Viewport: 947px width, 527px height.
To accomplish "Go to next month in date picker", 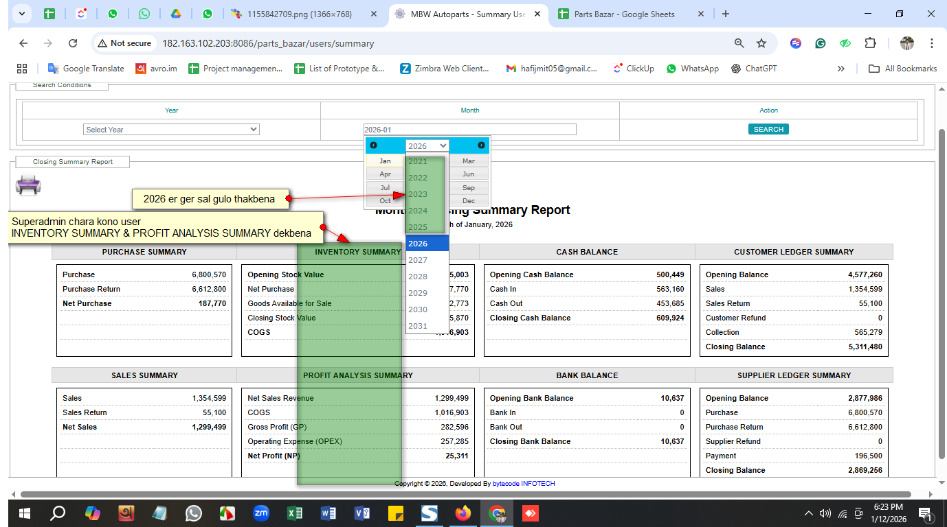I will pyautogui.click(x=481, y=145).
